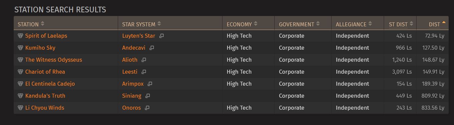The image size is (454, 125).
Task: Open Luyten's Star system link
Action: coord(139,36)
